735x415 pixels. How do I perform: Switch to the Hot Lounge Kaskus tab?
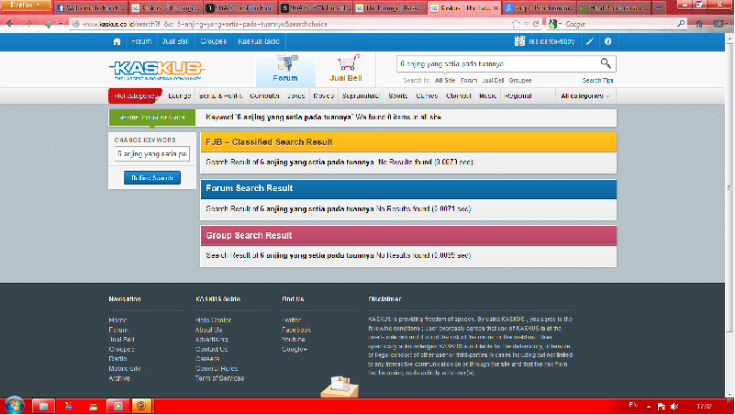pyautogui.click(x=390, y=8)
